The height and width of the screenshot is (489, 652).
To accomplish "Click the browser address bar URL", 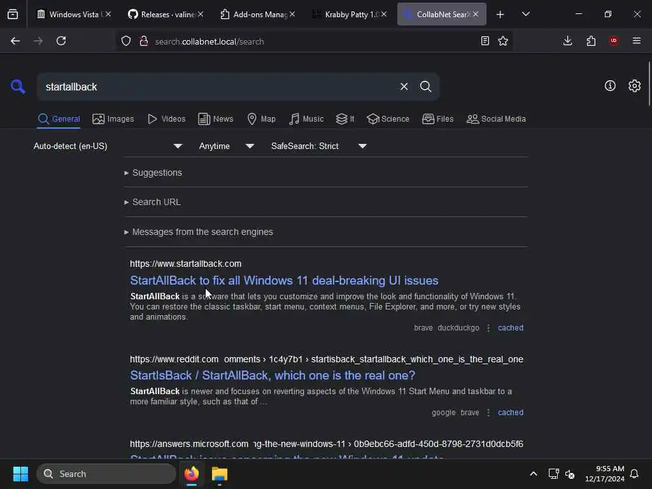I will click(x=209, y=41).
